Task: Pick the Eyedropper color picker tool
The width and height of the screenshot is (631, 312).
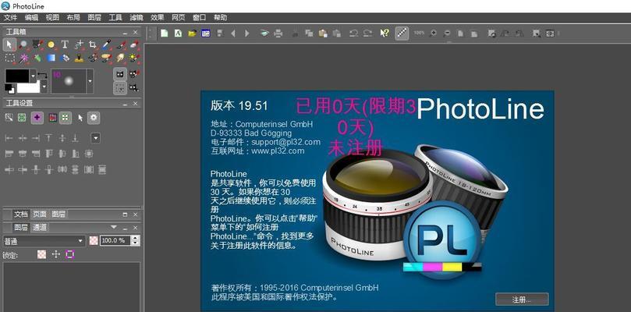Action: point(106,44)
